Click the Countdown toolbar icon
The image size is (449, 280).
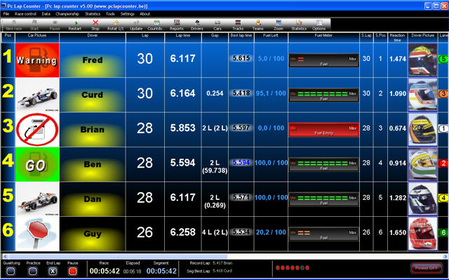click(156, 25)
